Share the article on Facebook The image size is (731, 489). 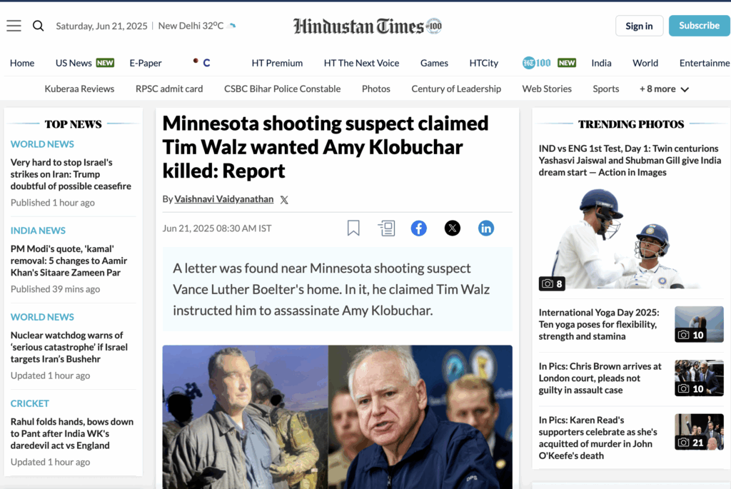(x=418, y=228)
